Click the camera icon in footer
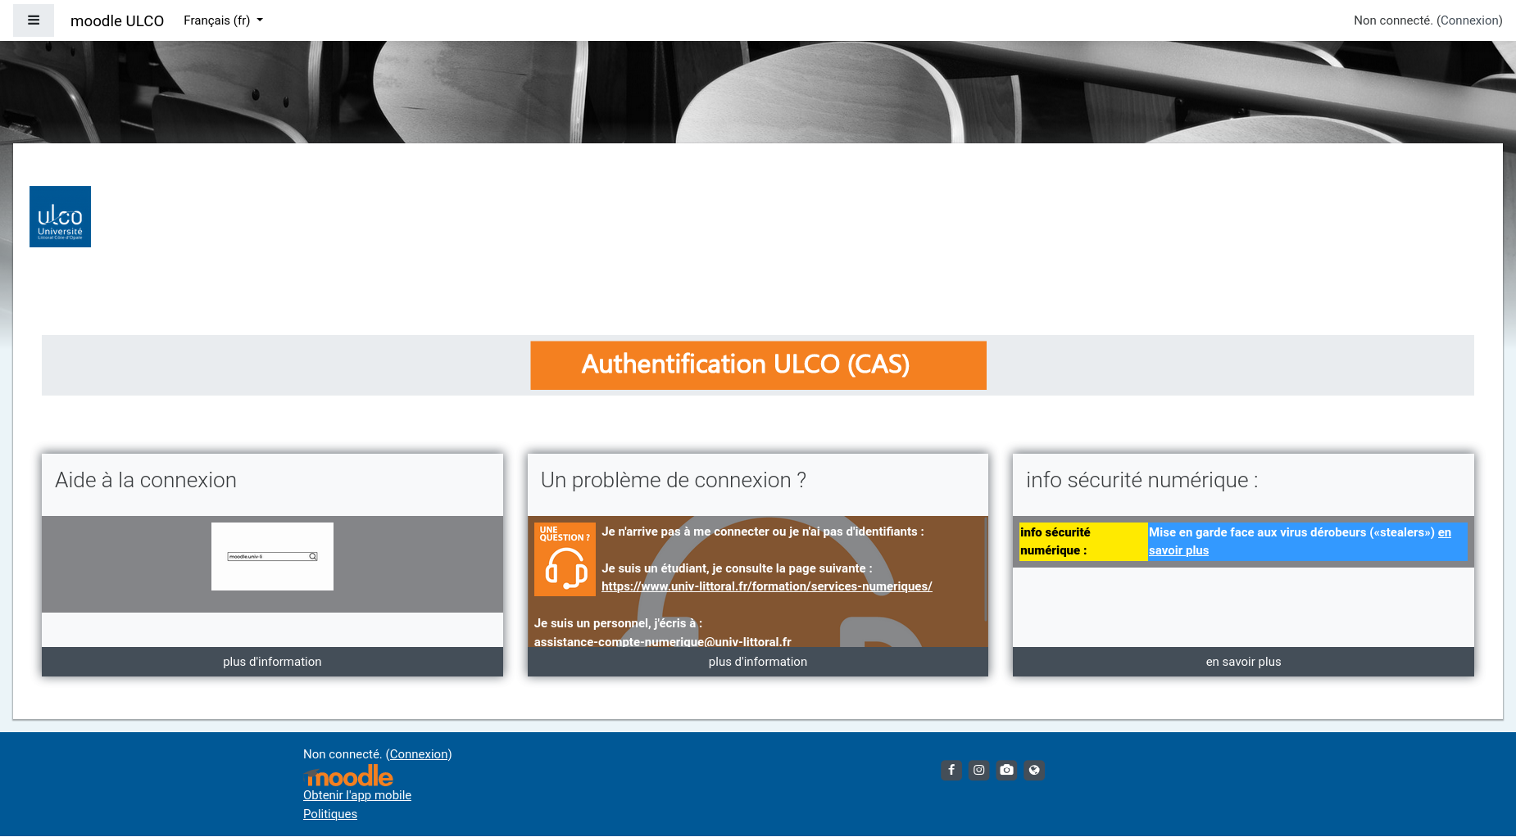Image resolution: width=1516 pixels, height=837 pixels. point(1006,770)
